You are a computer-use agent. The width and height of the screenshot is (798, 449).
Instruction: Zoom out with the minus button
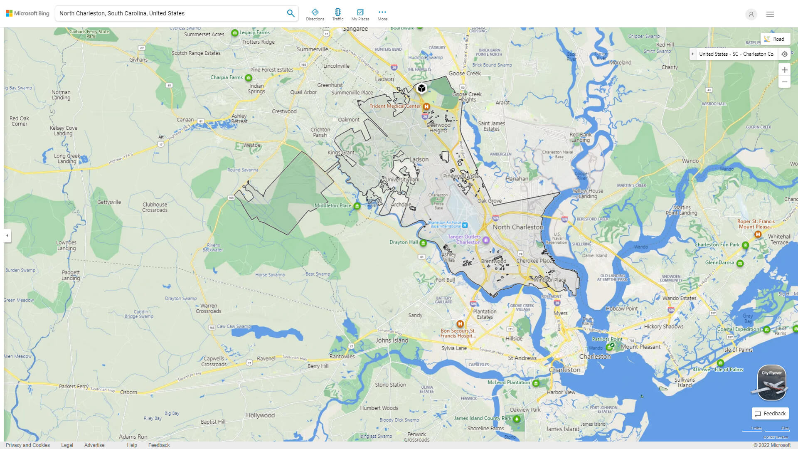784,82
